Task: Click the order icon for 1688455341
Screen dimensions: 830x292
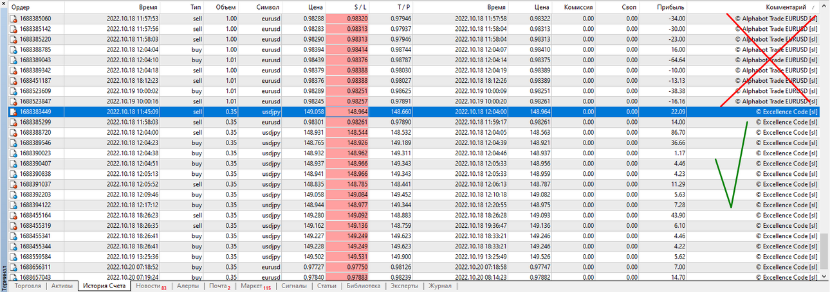Action: 14,236
